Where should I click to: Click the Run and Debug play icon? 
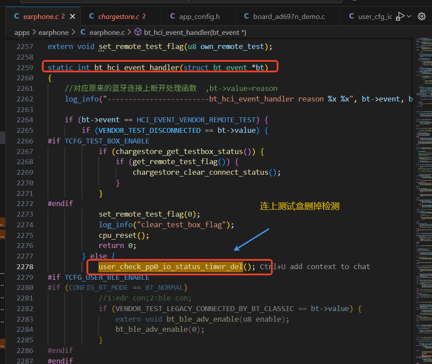pyautogui.click(x=400, y=16)
